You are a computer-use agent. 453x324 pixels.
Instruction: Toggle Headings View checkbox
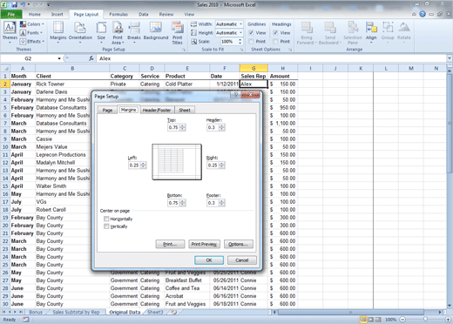(x=275, y=33)
